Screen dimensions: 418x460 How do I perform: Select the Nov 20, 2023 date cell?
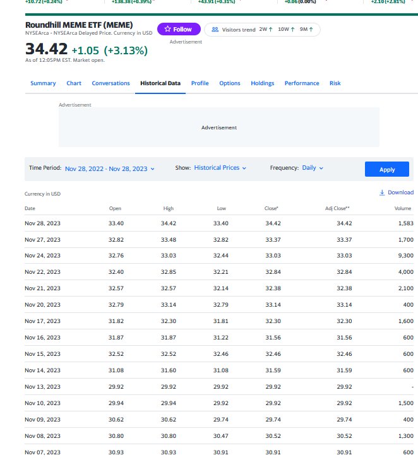click(42, 305)
